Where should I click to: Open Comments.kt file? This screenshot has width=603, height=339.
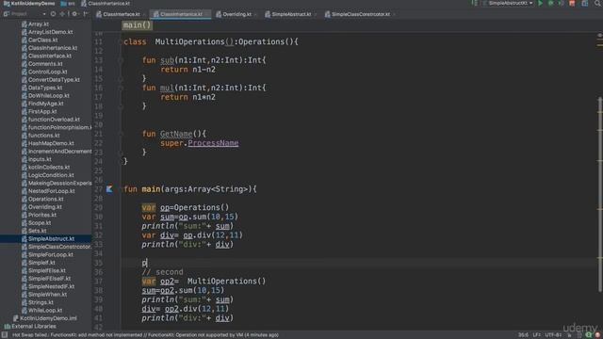tap(41, 64)
